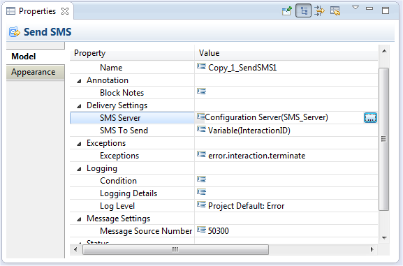Open the SMS Server ellipsis browse button
403x266 pixels.
(x=370, y=118)
